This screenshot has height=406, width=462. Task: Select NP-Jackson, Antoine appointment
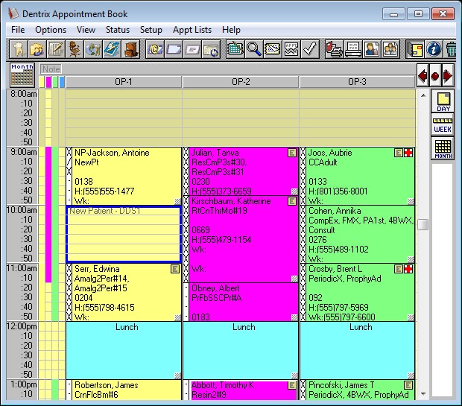[x=124, y=177]
